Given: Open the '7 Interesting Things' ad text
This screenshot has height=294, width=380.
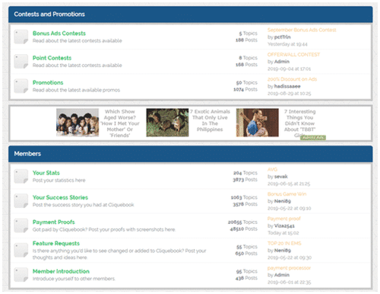Looking at the screenshot, I should (299, 123).
